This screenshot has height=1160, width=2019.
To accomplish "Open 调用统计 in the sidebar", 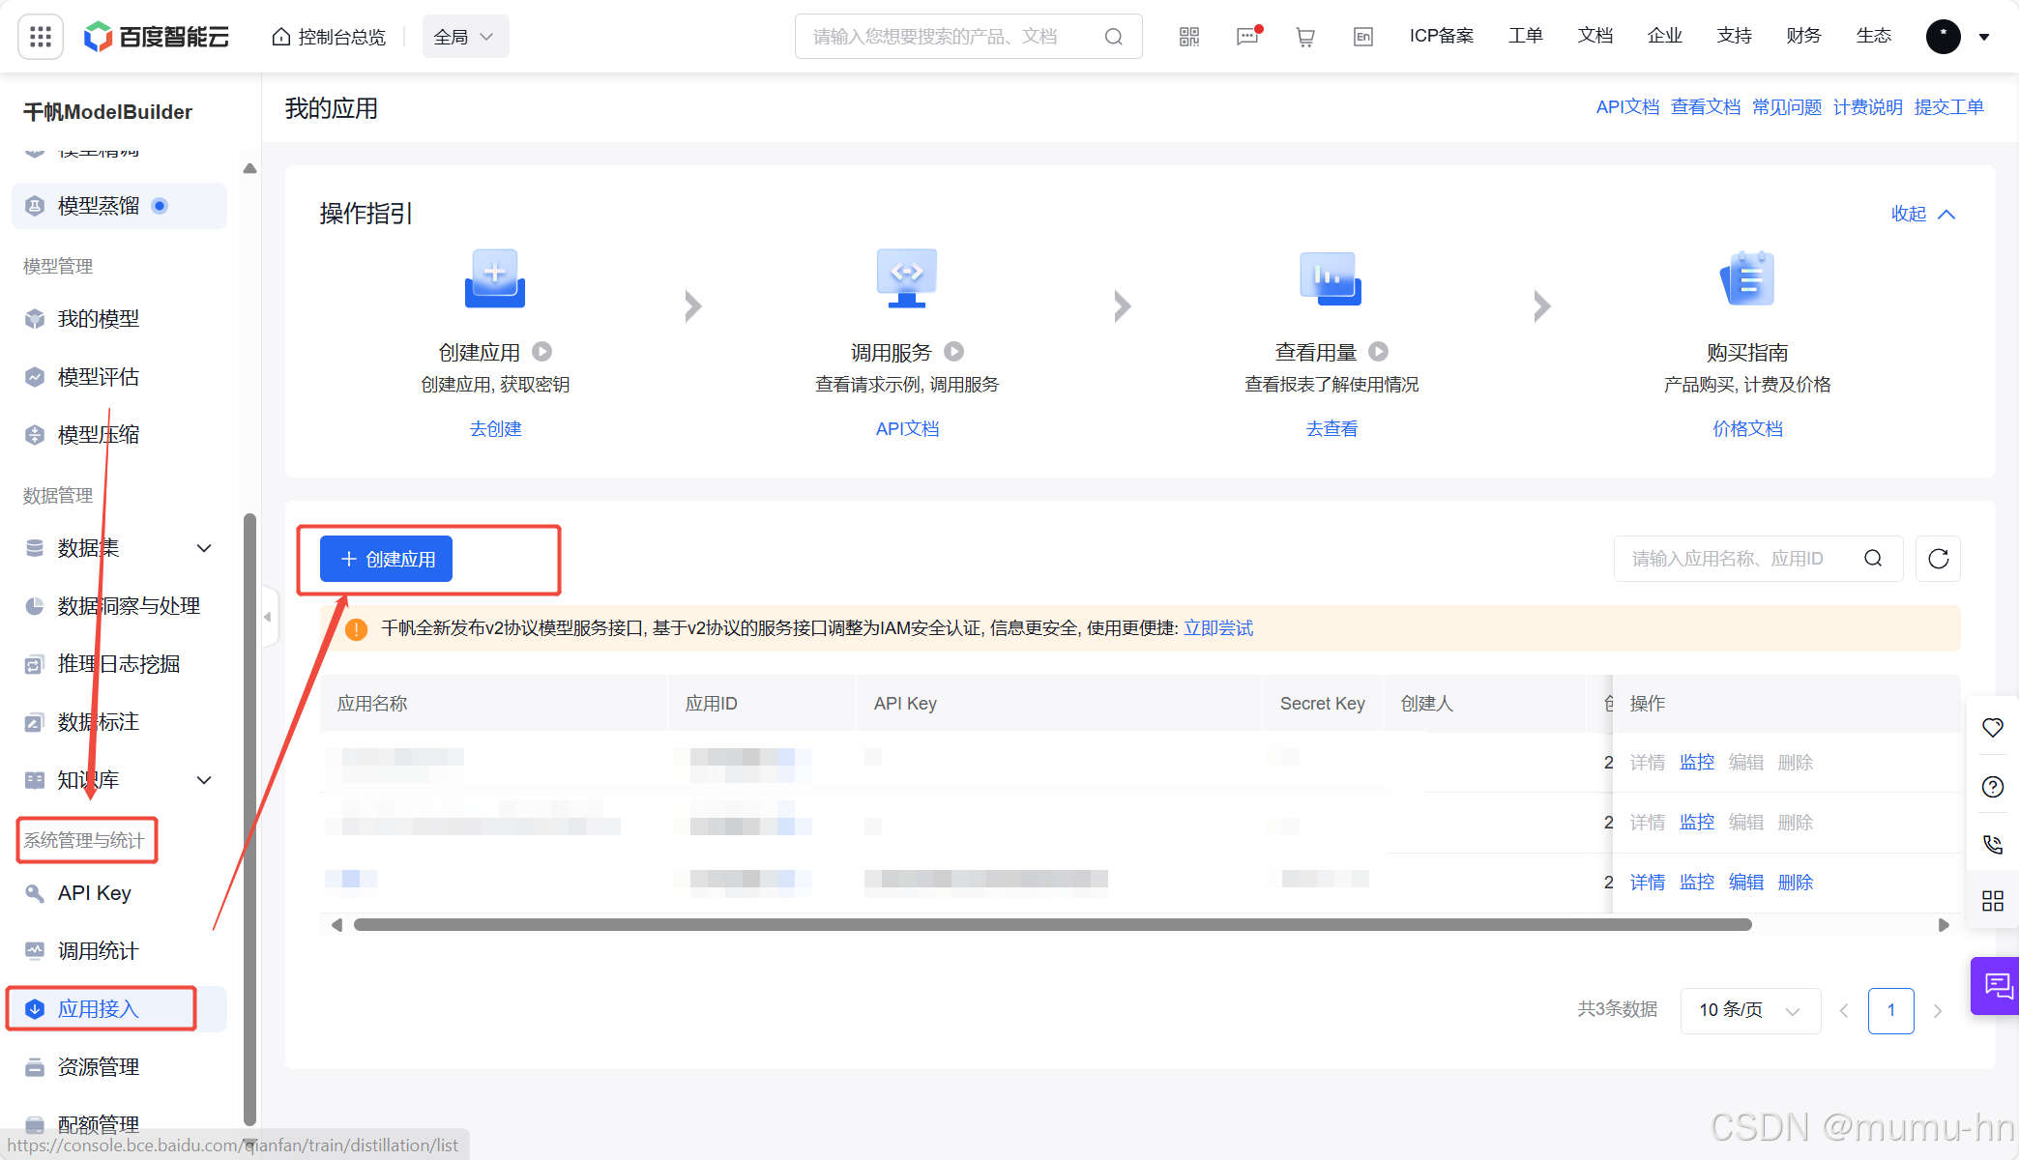I will [98, 951].
